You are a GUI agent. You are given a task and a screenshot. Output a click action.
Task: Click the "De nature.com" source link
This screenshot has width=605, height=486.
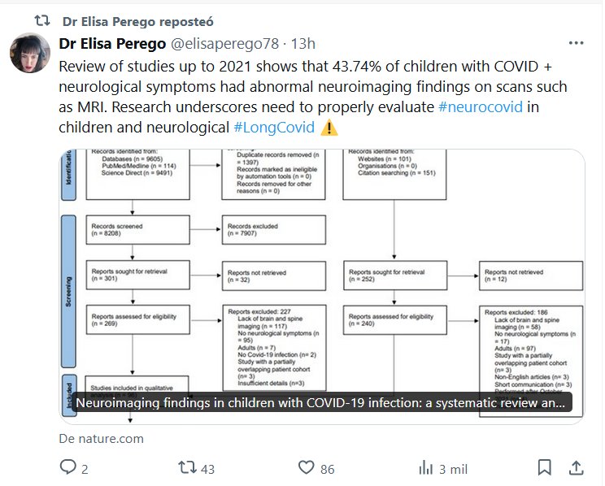[x=101, y=439]
